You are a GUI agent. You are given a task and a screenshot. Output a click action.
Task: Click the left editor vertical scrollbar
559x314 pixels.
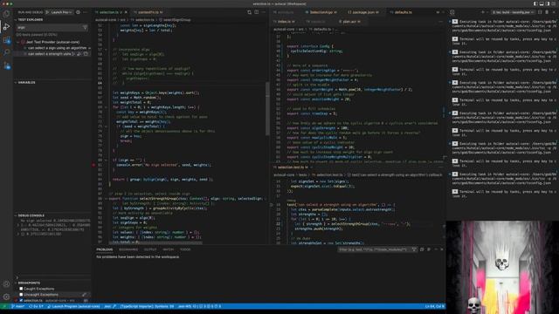[x=268, y=108]
